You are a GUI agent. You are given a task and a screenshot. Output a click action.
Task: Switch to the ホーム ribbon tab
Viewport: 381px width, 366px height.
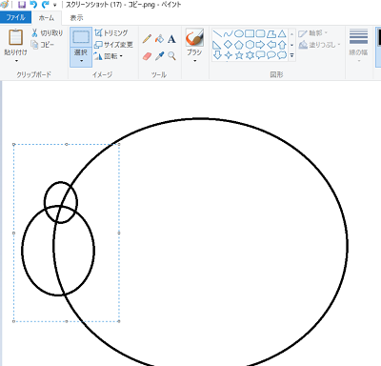pos(47,18)
